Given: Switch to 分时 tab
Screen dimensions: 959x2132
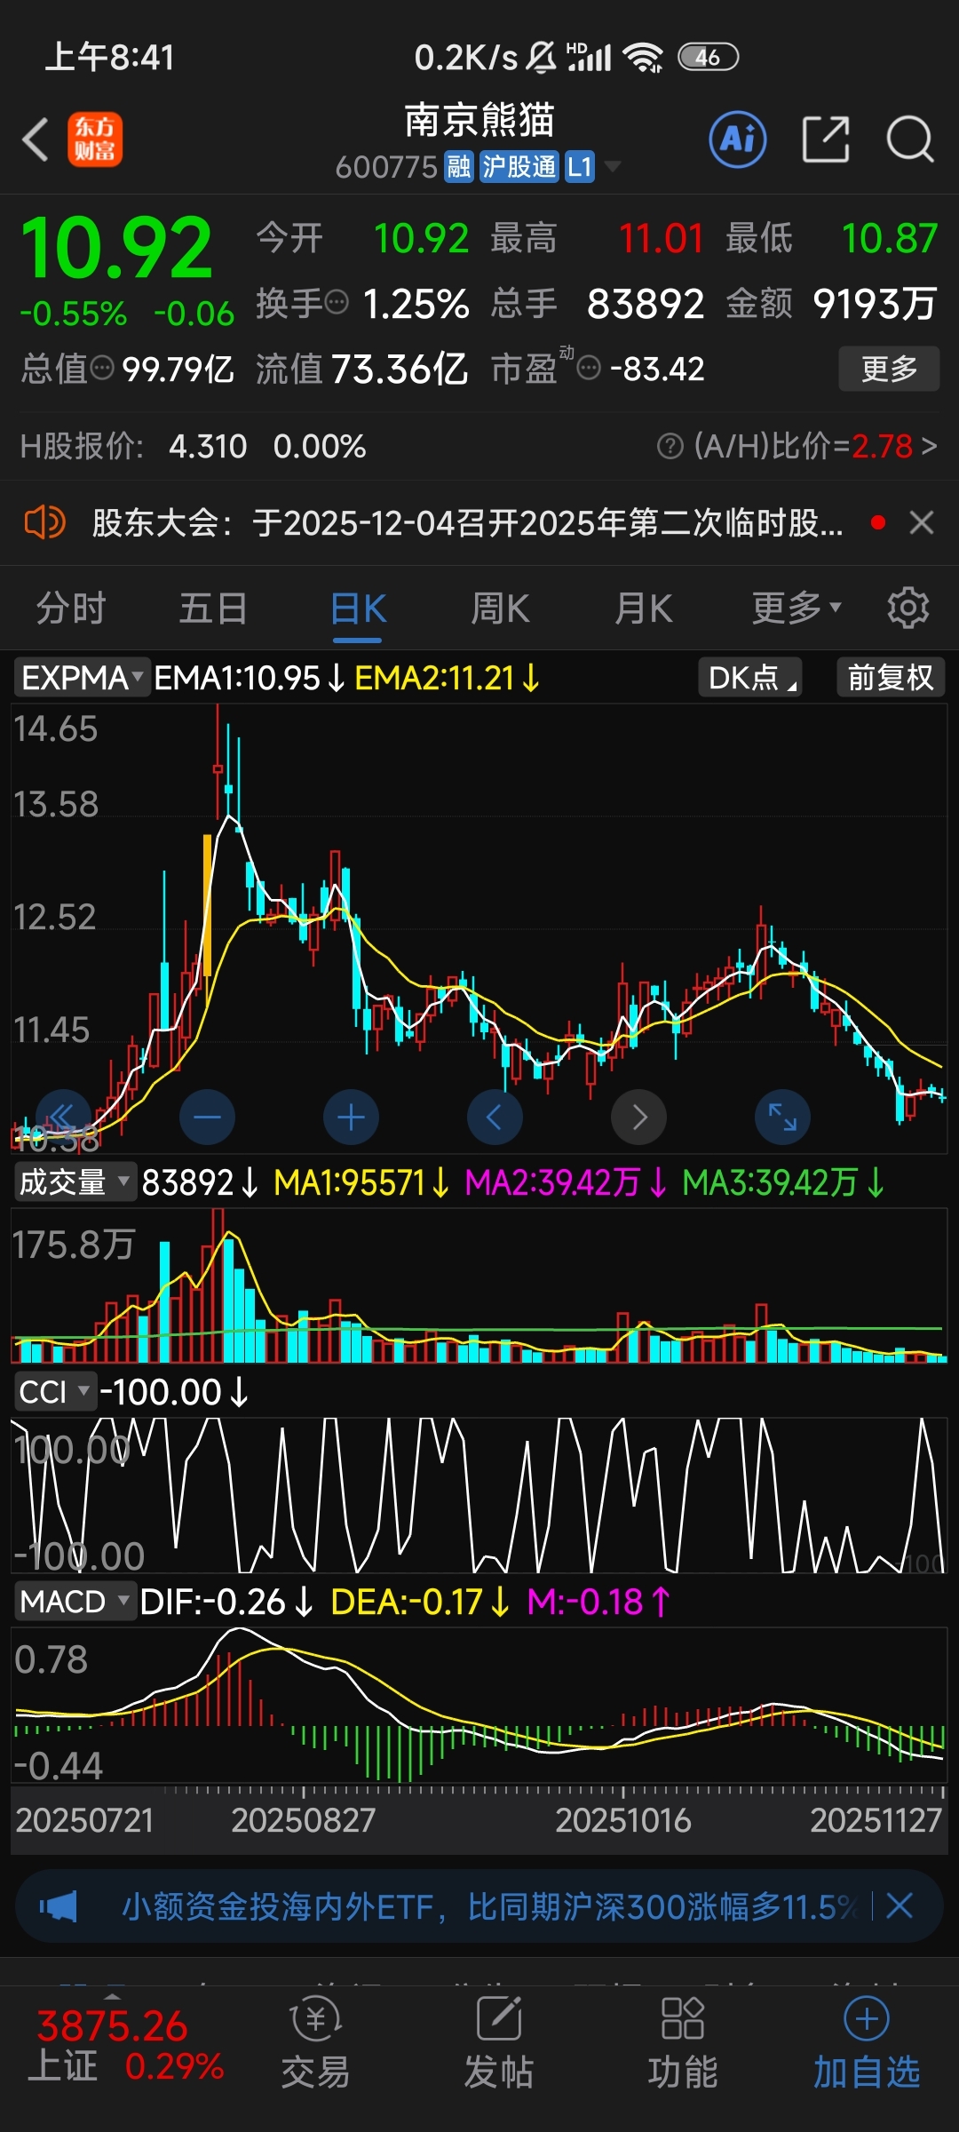Looking at the screenshot, I should [71, 608].
